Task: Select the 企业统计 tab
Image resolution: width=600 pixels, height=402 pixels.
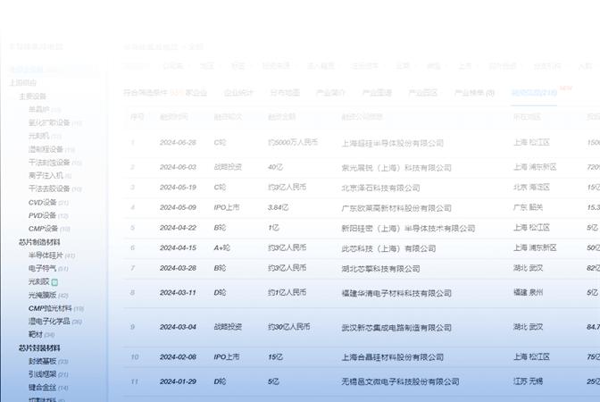Action: coord(238,92)
